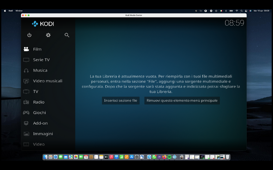273x170 pixels.
Task: Click the Kodi power icon
Action: (29, 35)
